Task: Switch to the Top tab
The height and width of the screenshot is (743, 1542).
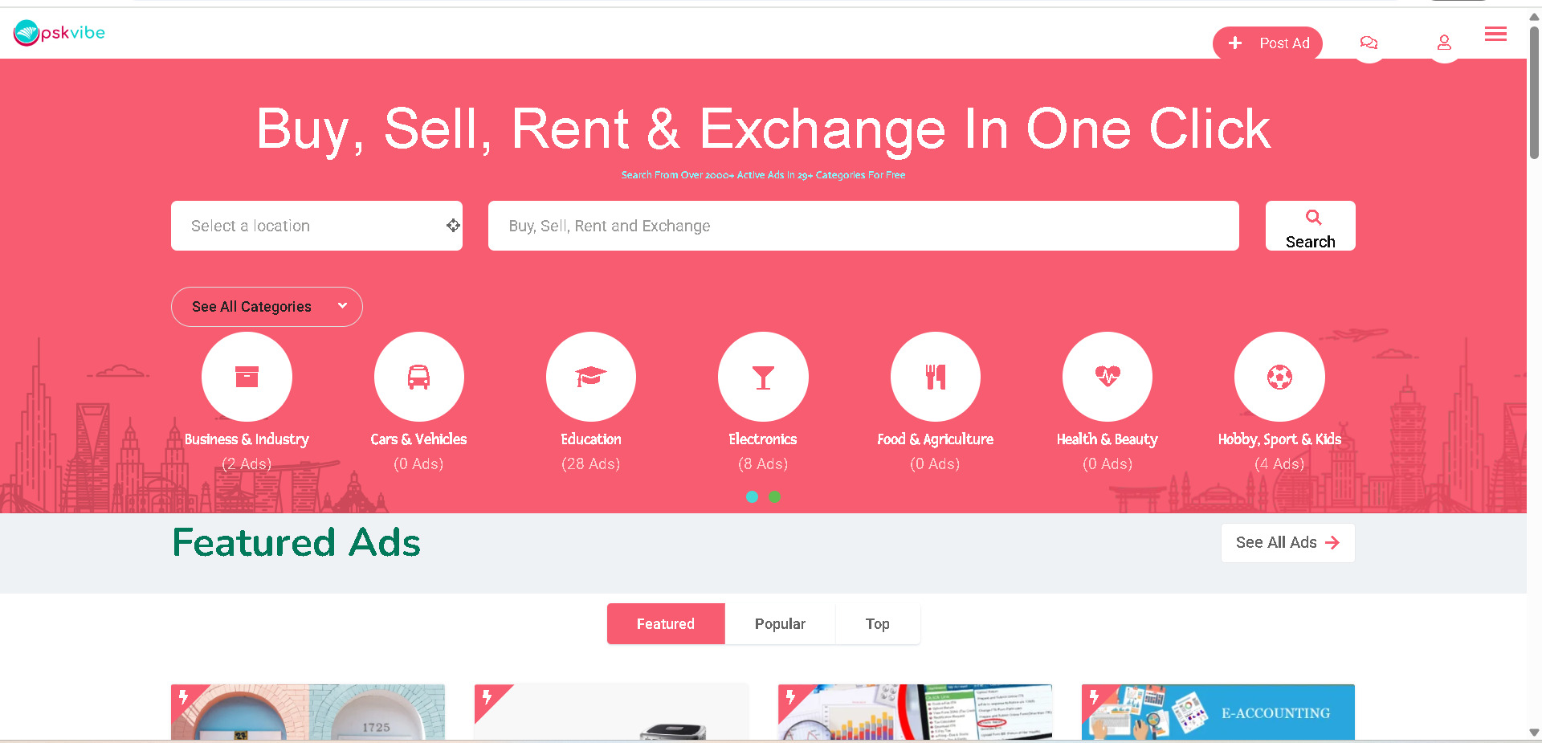Action: tap(878, 624)
